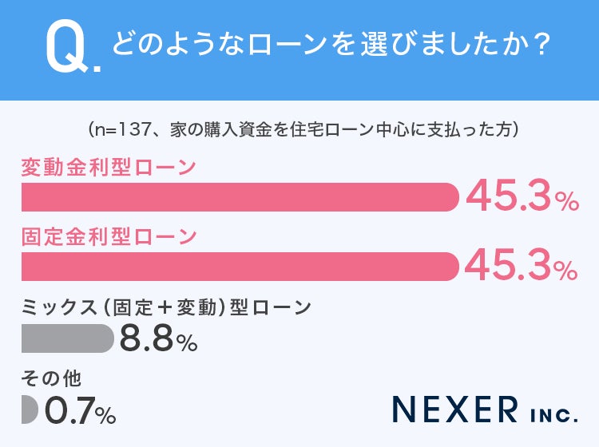This screenshot has height=447, width=599.
Task: Click the question title どのようなローンを選びましたか？
Action: [331, 44]
